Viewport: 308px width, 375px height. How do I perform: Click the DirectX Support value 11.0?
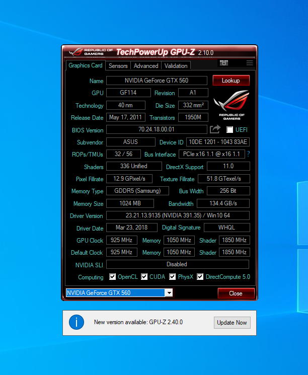(228, 166)
